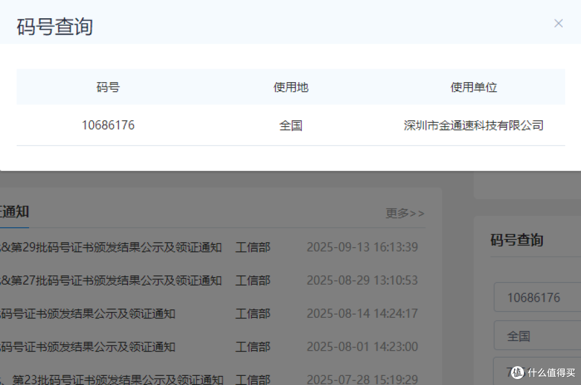Click the 码号 column header
Screen dimensions: 581x385
(108, 88)
